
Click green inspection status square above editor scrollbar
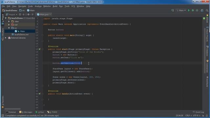click(x=204, y=18)
